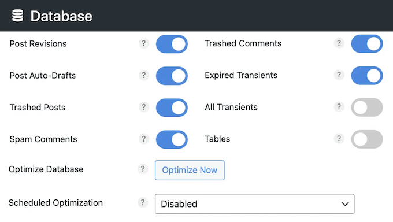Open help icon for Spam Comments

[144, 139]
